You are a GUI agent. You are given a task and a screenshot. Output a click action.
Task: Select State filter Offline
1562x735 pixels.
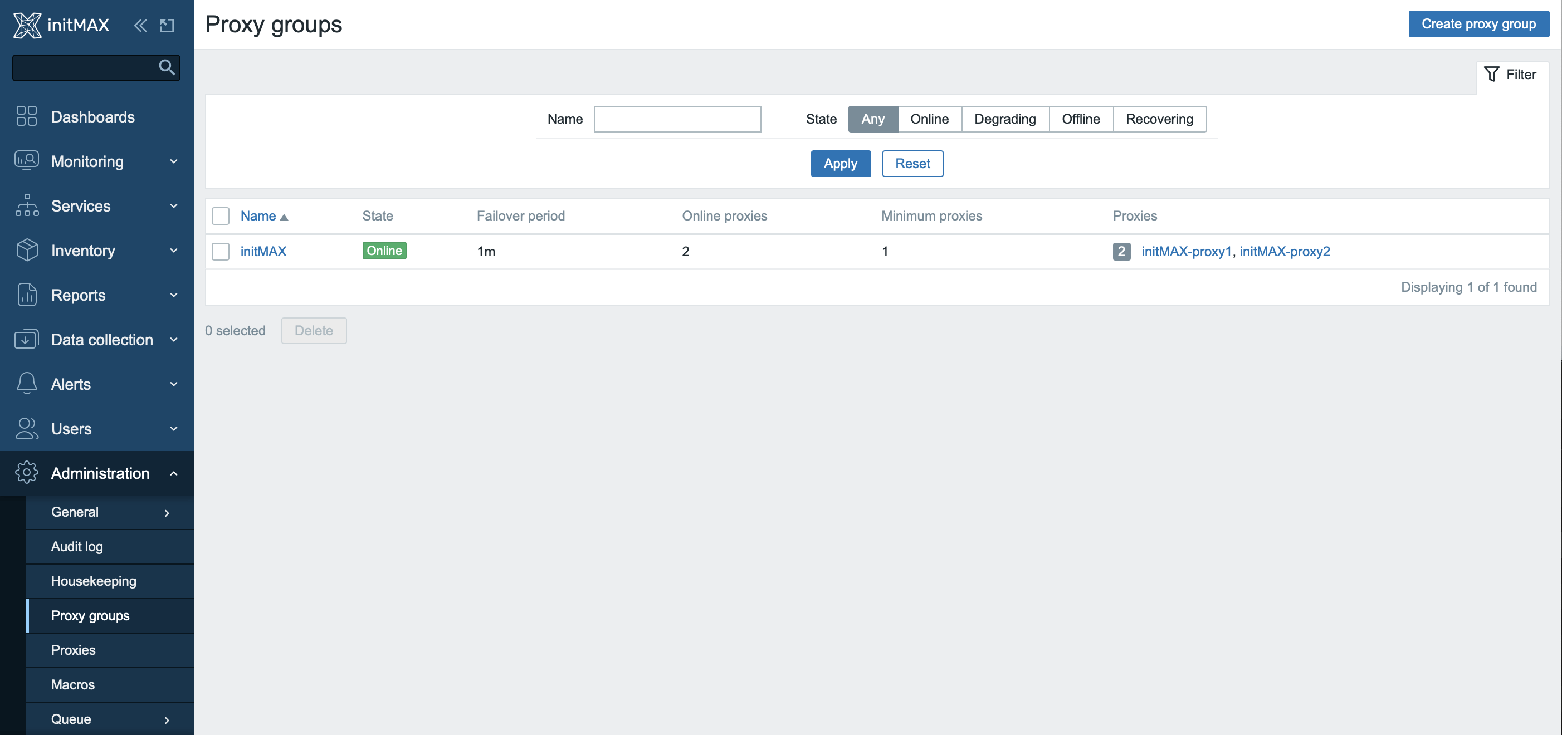(x=1081, y=119)
